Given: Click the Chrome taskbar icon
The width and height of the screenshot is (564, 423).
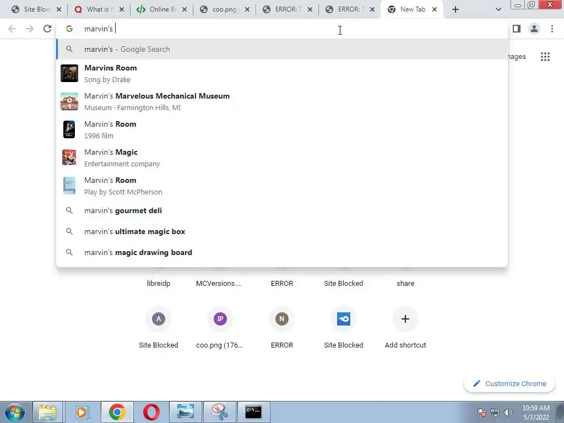Looking at the screenshot, I should pyautogui.click(x=117, y=412).
